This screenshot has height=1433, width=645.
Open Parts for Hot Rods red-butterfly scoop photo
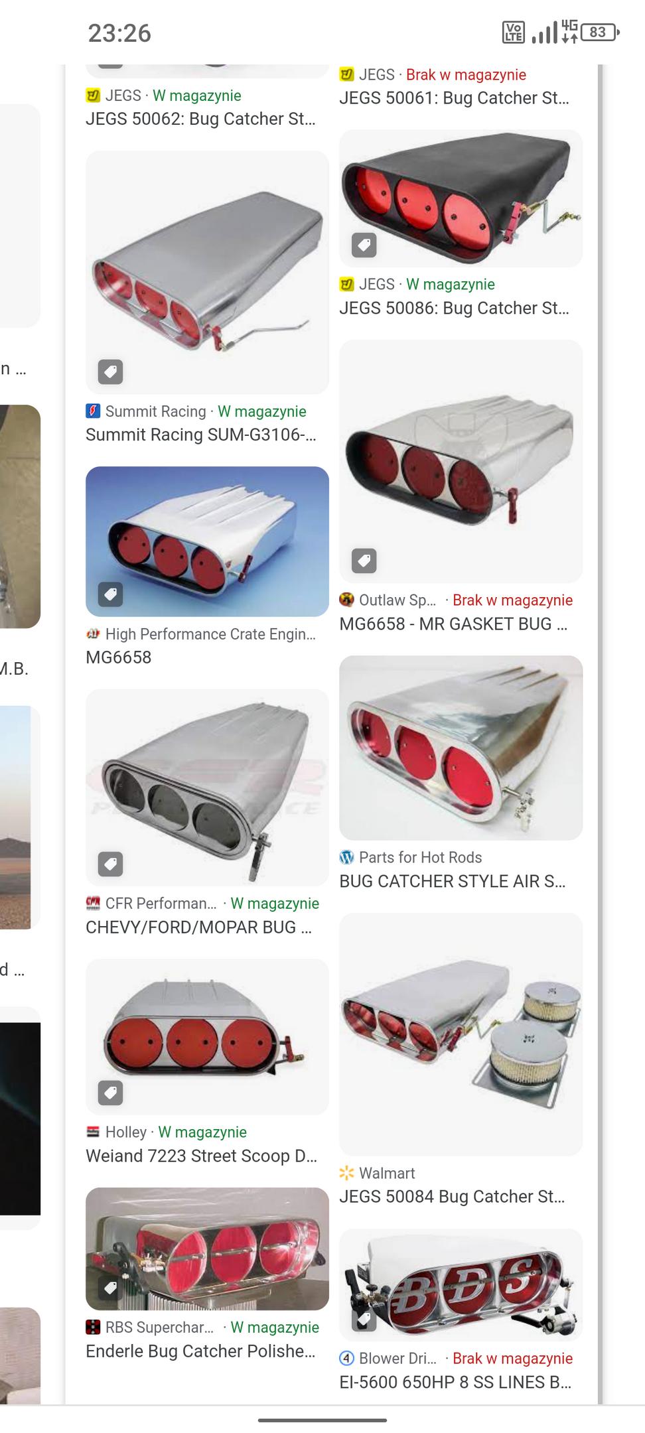click(x=461, y=748)
